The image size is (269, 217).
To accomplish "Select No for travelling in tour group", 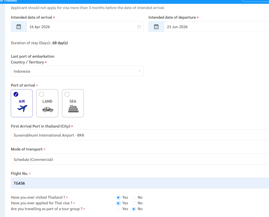I will (134, 209).
